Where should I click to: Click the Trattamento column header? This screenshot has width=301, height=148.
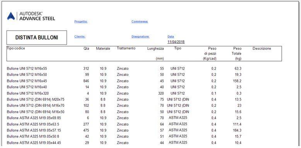click(126, 48)
